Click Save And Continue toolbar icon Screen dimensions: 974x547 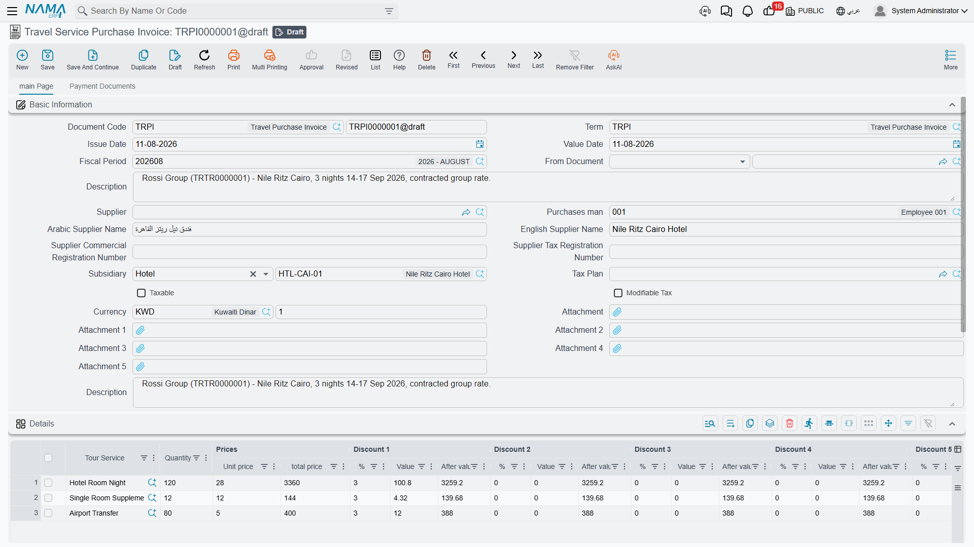(x=93, y=60)
